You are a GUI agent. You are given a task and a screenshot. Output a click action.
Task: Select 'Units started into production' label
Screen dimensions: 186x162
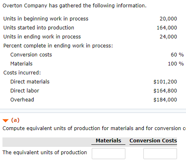click(x=39, y=28)
